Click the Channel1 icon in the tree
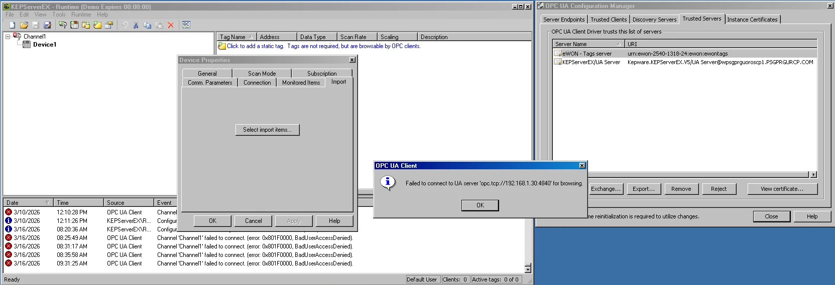 pos(17,36)
